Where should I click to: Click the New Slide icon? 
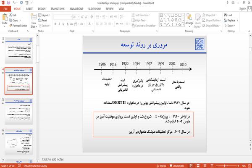click(x=34, y=17)
